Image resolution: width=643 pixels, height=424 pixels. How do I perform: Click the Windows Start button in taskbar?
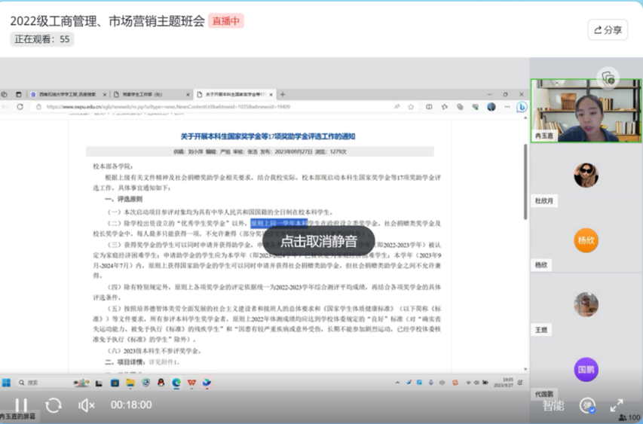[x=7, y=383]
